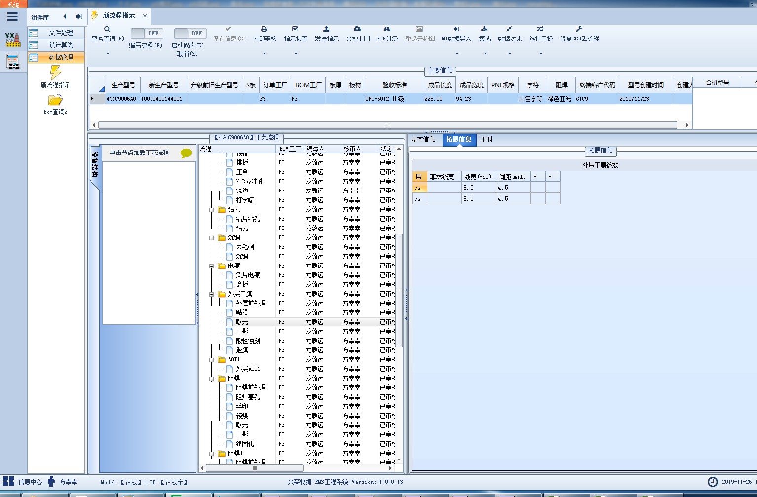Toggle the 编写流程(R) OFF switch

tap(147, 33)
